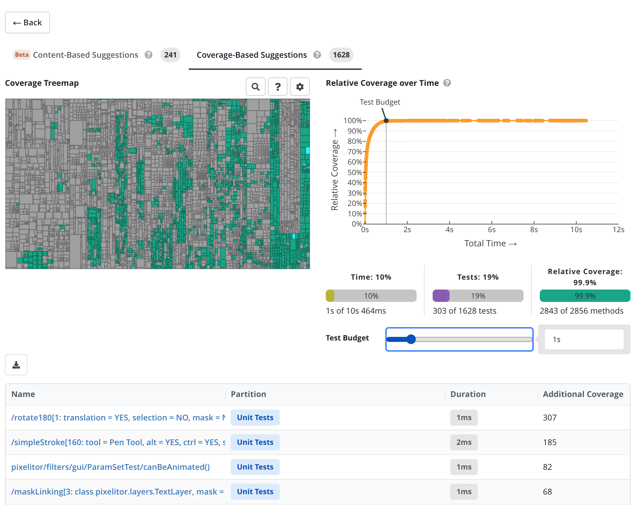Click the 241 suggestions count badge
638x505 pixels.
coord(170,55)
